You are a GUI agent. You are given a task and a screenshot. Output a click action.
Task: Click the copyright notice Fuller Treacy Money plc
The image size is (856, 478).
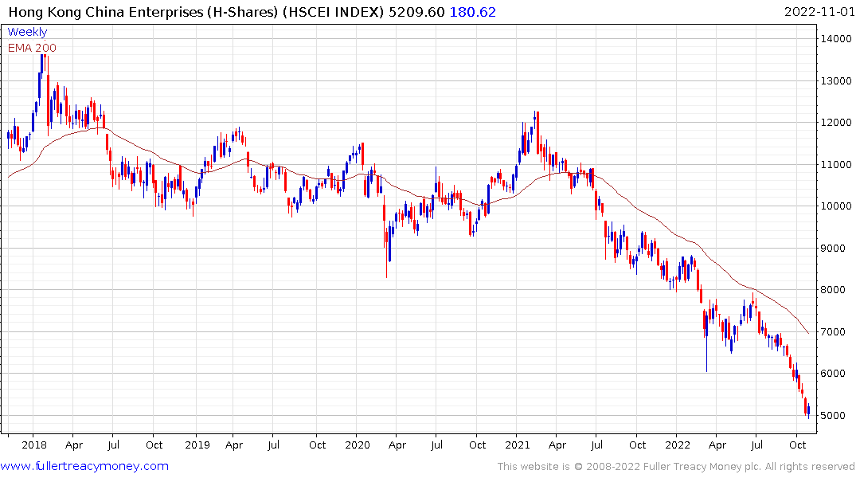676,467
